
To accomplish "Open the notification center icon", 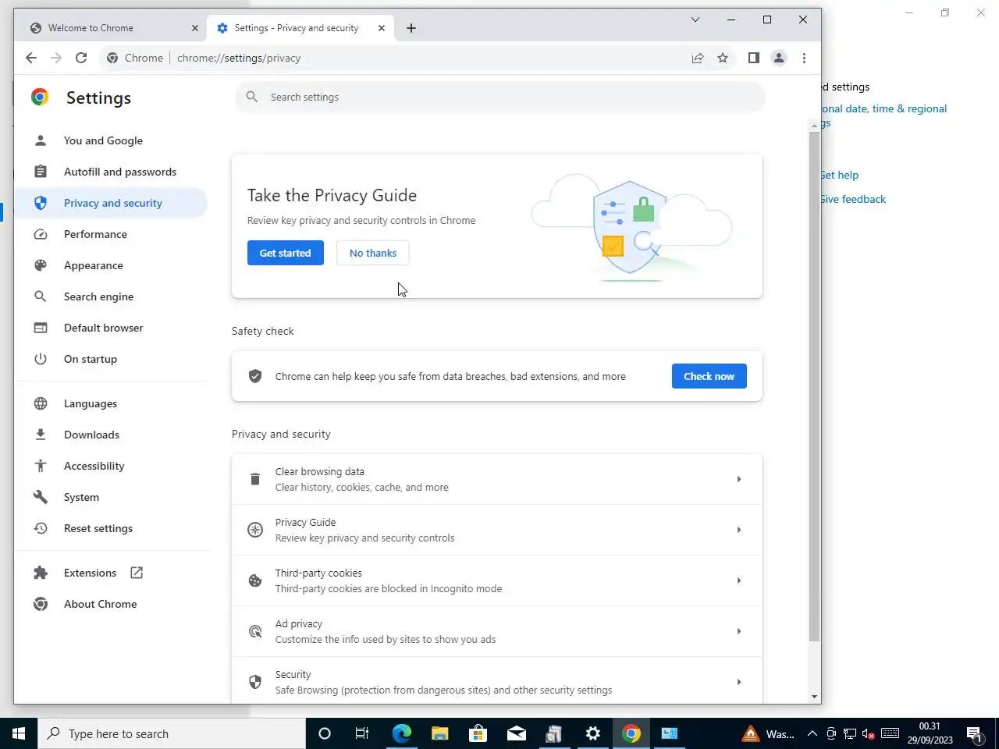I will pos(974,733).
